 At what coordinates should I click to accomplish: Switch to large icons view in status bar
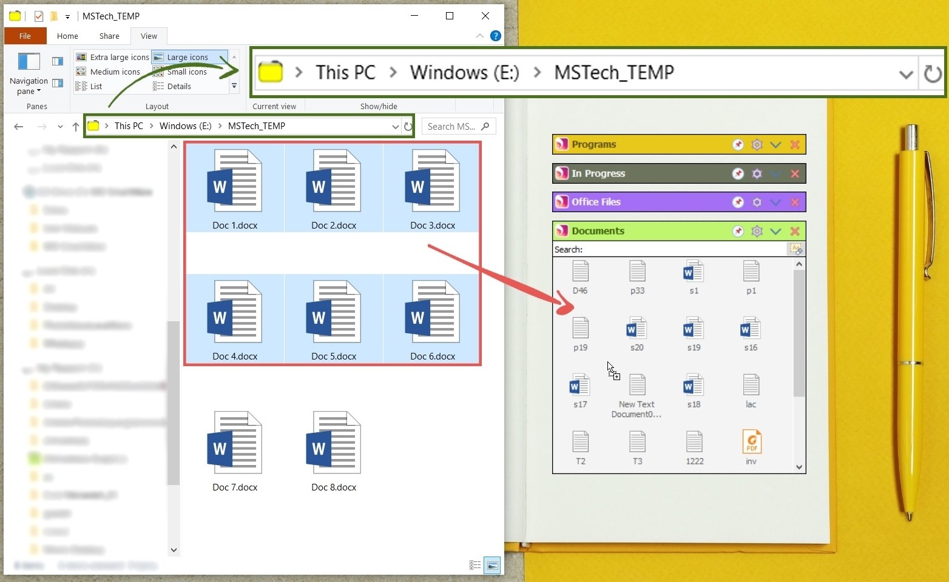pos(492,566)
